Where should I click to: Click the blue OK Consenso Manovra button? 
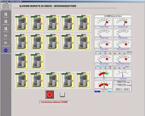click(x=6, y=50)
